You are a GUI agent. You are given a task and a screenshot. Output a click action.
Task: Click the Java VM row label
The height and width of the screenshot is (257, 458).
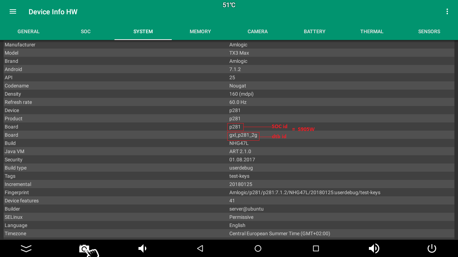[x=14, y=151]
